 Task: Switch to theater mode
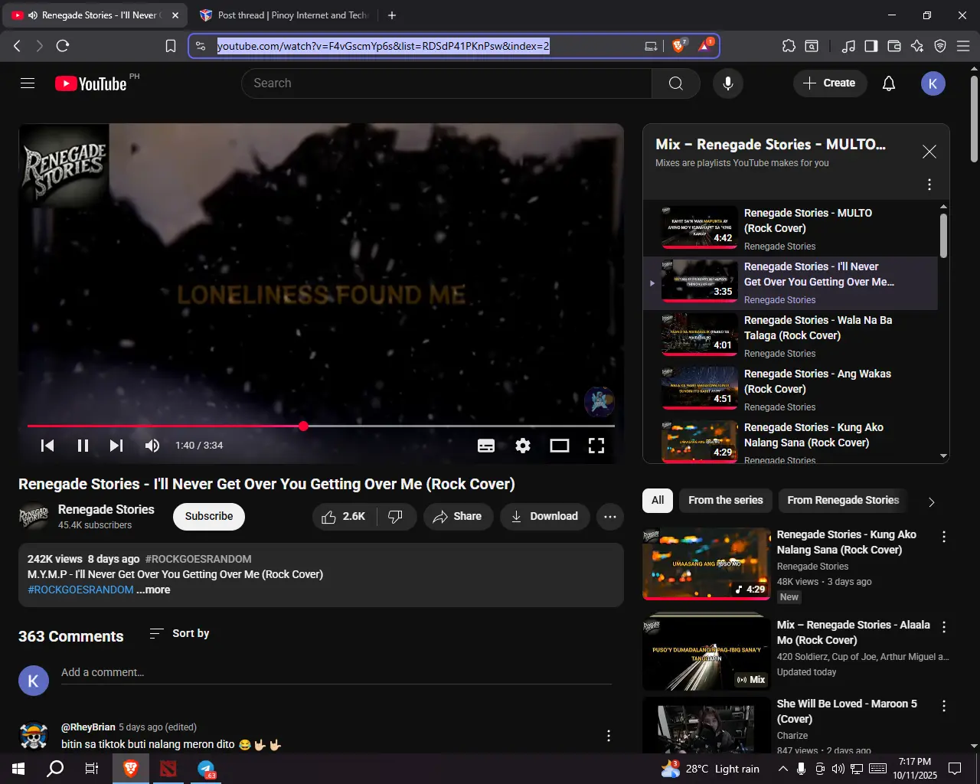(560, 446)
